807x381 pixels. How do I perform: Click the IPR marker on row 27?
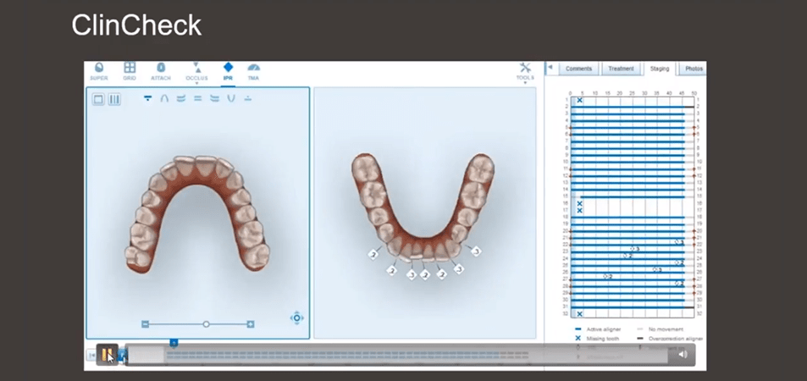point(608,277)
